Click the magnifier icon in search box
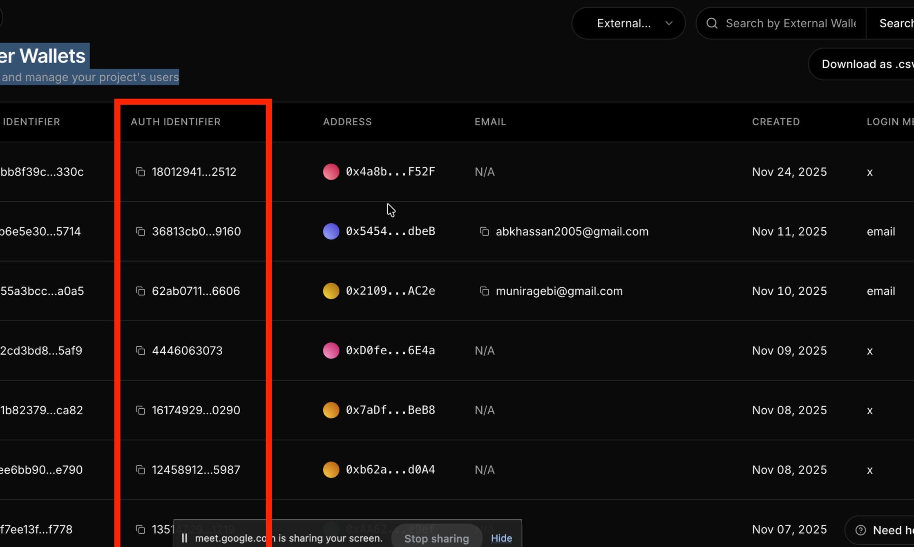 click(712, 23)
